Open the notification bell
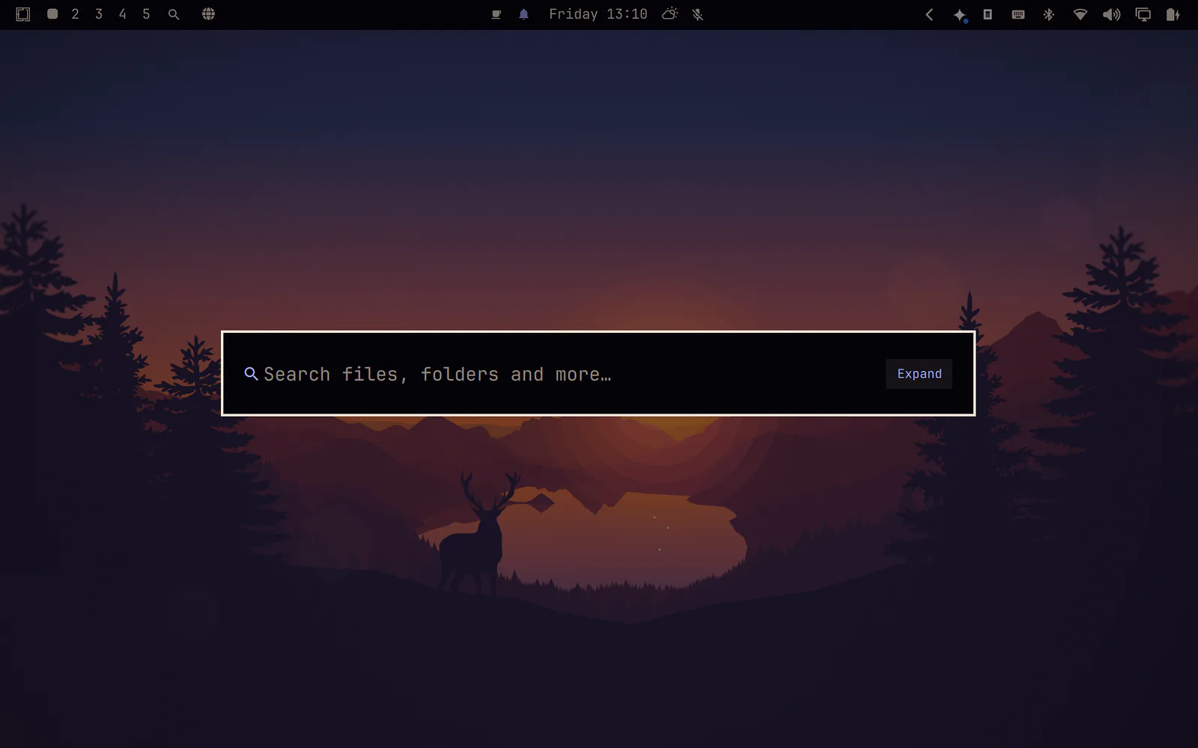Screen dimensions: 1198x748 (x=524, y=14)
